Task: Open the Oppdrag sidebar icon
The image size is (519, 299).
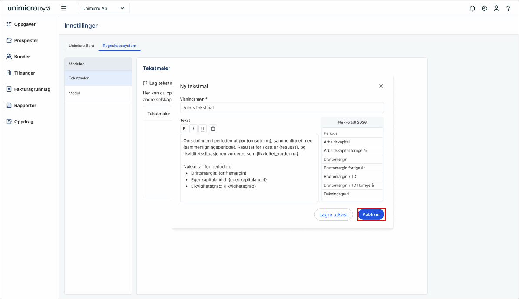Action: tap(9, 122)
